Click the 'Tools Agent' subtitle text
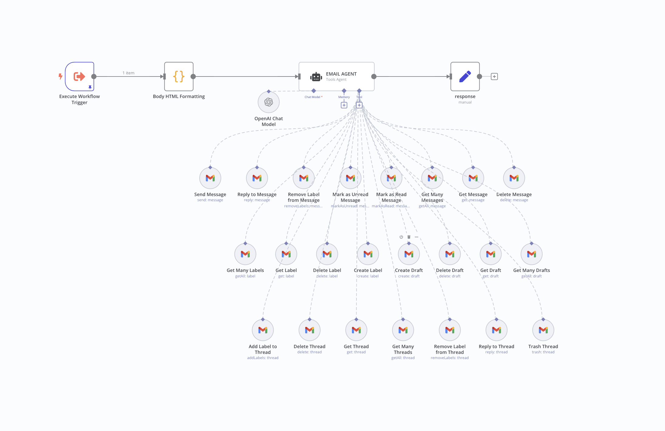Screen dimensions: 665x431 coord(336,80)
